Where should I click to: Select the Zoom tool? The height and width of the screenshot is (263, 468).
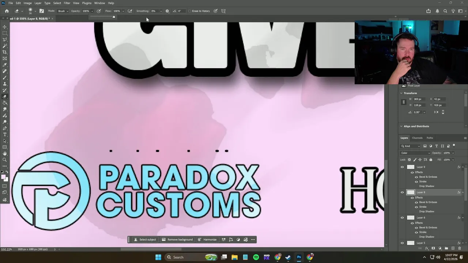(x=5, y=160)
